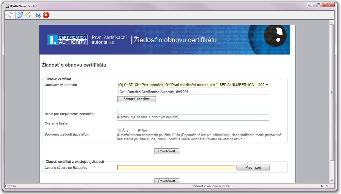
Task: Click the bottom Pokračovať button
Action: 167,181
